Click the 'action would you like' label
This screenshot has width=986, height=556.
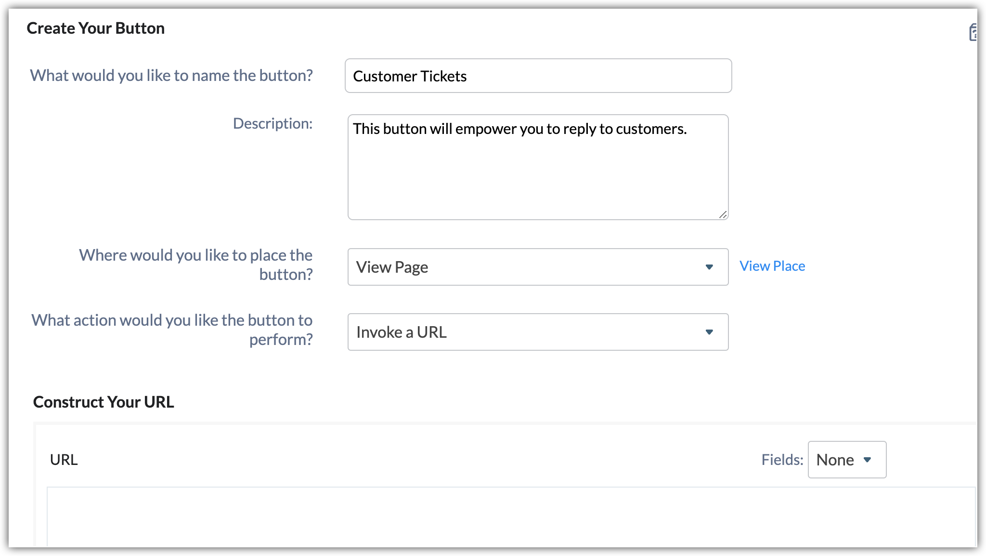(172, 330)
